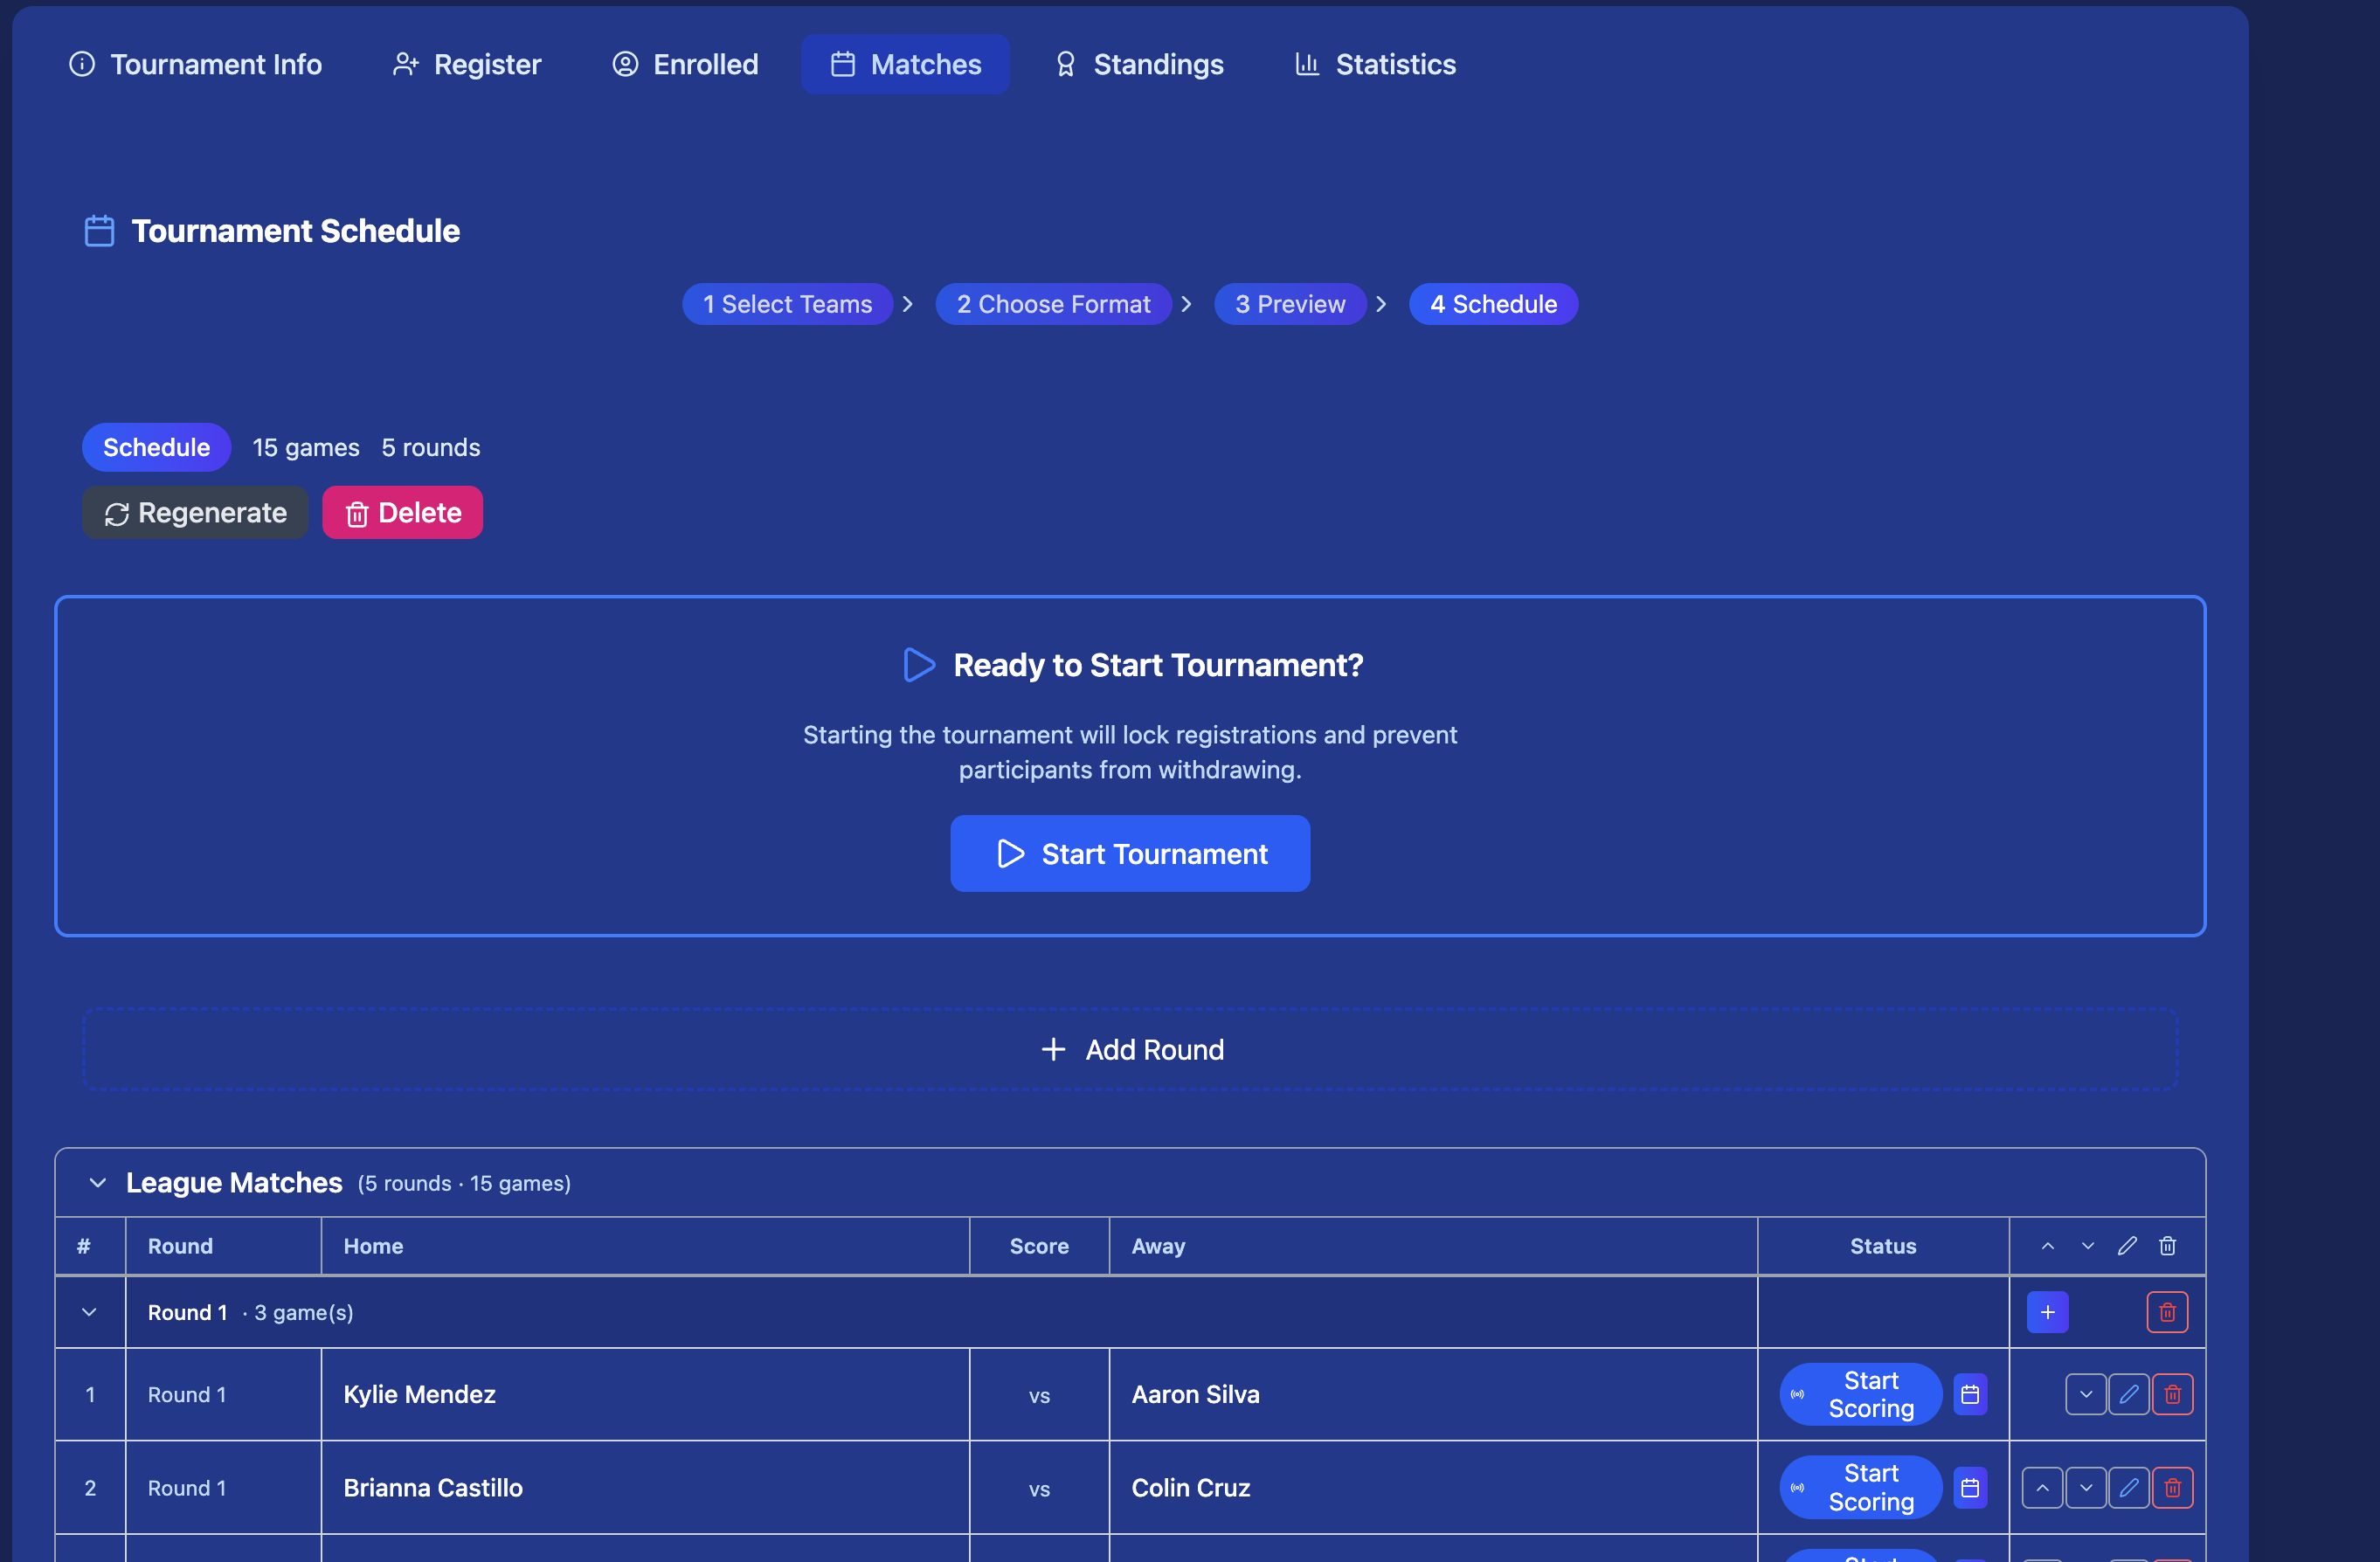
Task: Select the Matches tab
Action: (x=905, y=64)
